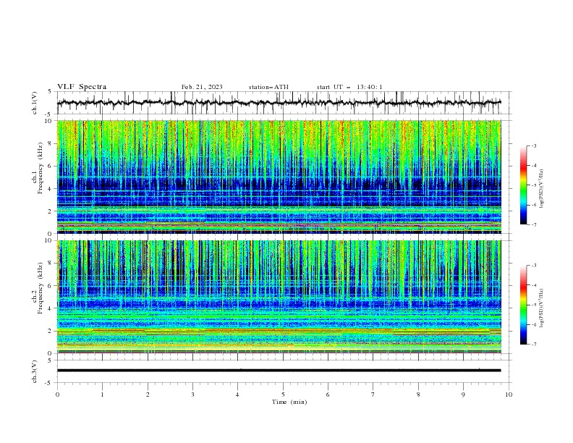Click the lower colorbar "log(PSD)(V²/Hz)" label
This screenshot has height=443, width=573.
click(542, 308)
